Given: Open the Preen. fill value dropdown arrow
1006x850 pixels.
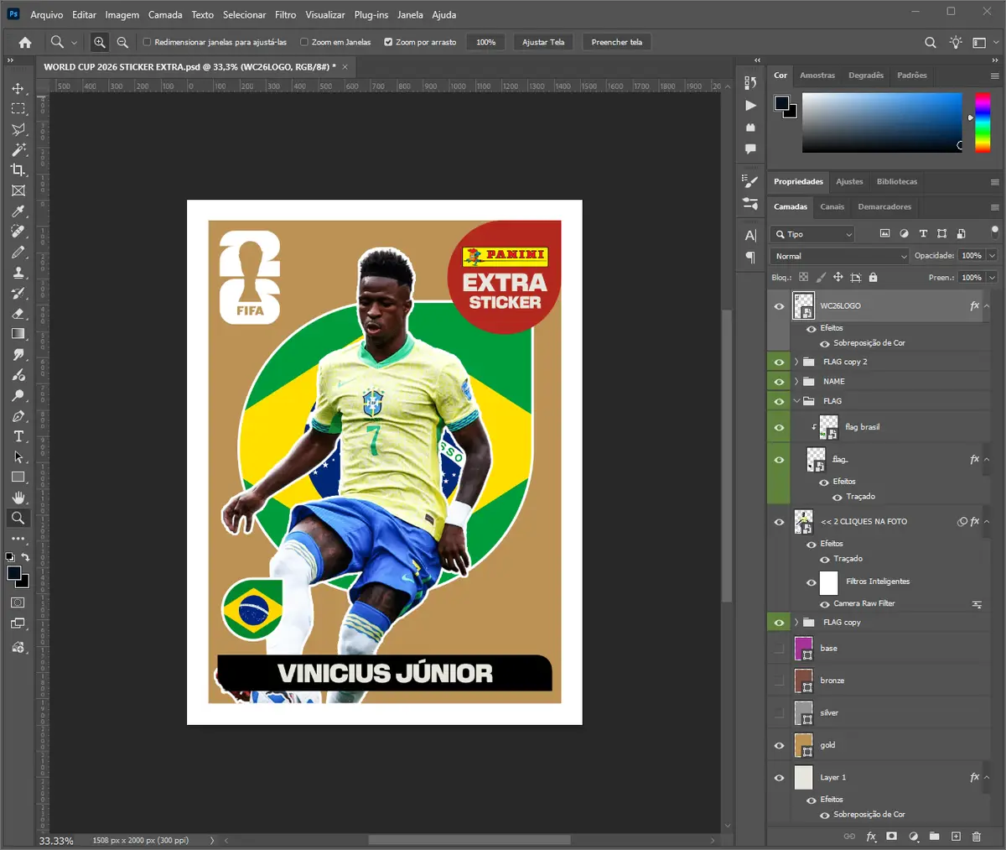Looking at the screenshot, I should [x=993, y=278].
